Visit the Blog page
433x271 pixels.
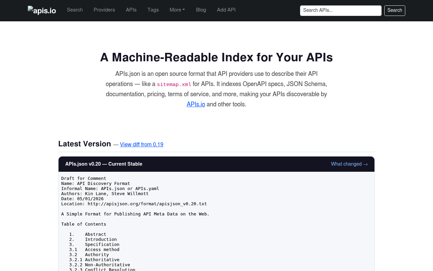coord(201,10)
